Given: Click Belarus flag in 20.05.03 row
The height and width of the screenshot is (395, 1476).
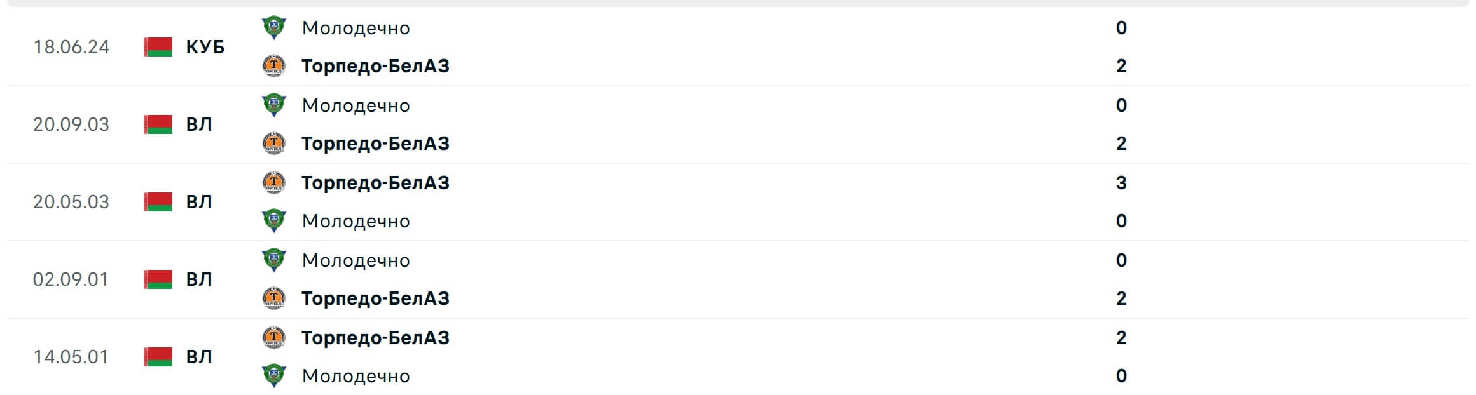Looking at the screenshot, I should click(158, 202).
